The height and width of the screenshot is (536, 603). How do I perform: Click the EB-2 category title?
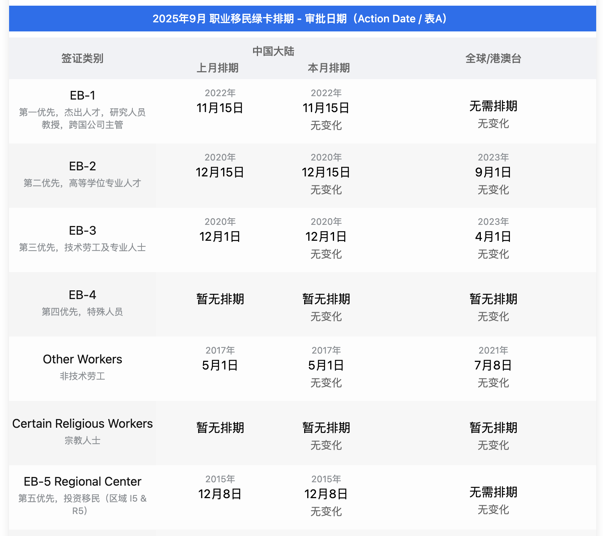(x=82, y=166)
